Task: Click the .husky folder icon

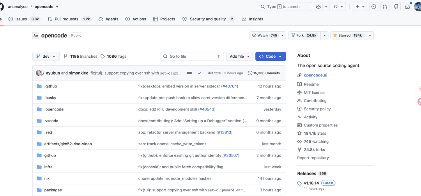Action: (x=39, y=98)
